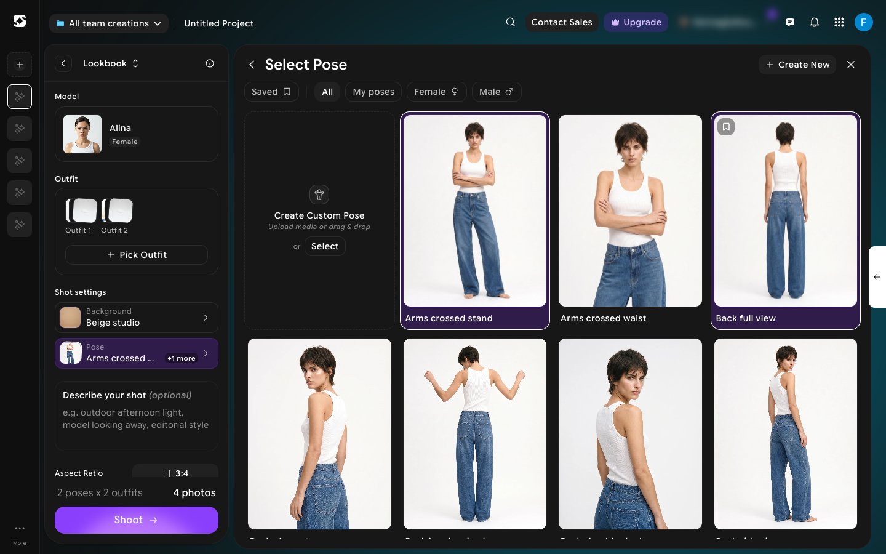Click the Describe your shot text field
The height and width of the screenshot is (554, 886).
(x=137, y=416)
